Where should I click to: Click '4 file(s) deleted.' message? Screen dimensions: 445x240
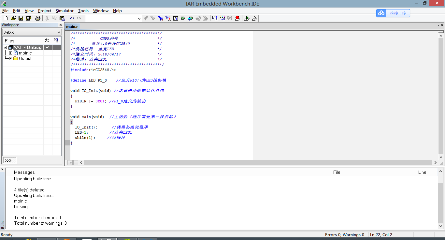click(x=30, y=190)
